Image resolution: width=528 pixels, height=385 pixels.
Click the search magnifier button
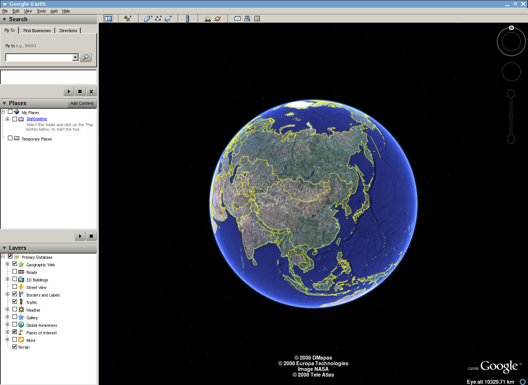point(86,57)
